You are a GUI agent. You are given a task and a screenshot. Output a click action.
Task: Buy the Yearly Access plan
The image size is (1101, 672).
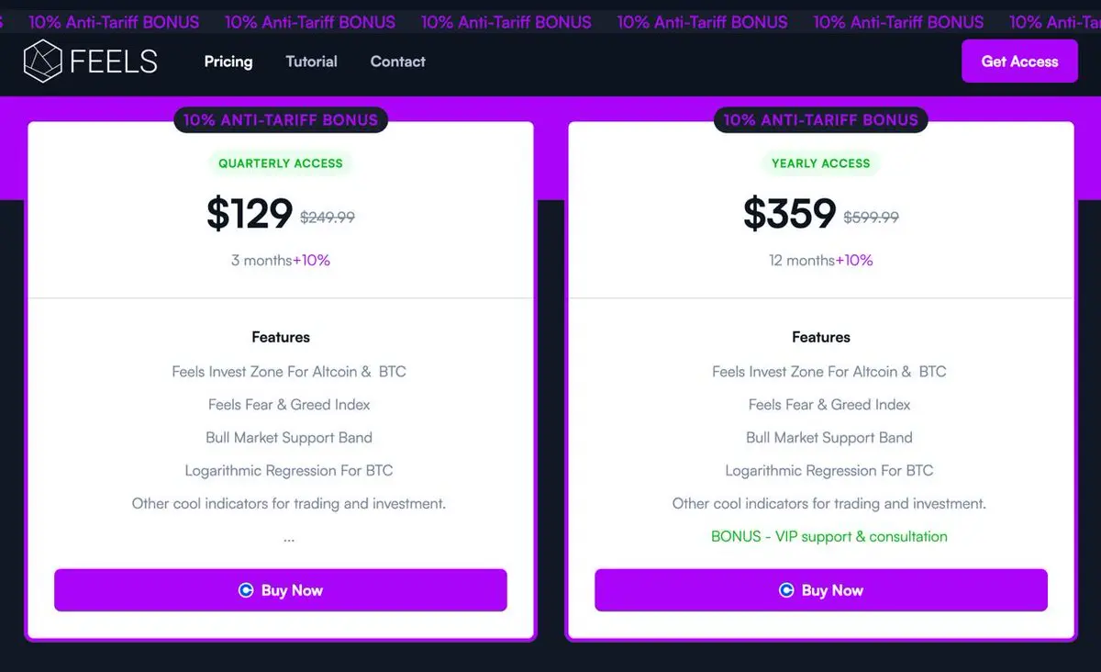click(821, 590)
